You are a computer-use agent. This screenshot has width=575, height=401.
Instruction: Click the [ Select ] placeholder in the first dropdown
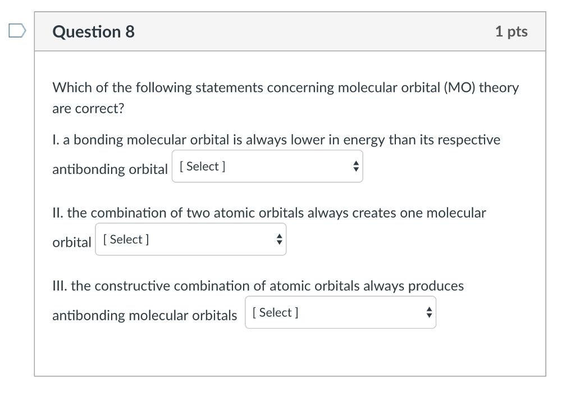[202, 166]
